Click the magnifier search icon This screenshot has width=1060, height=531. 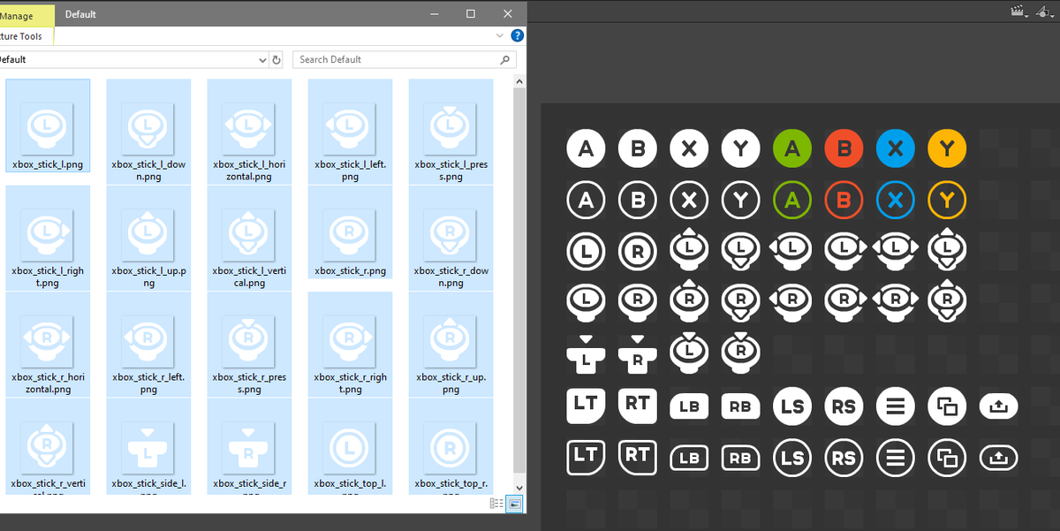coord(505,60)
